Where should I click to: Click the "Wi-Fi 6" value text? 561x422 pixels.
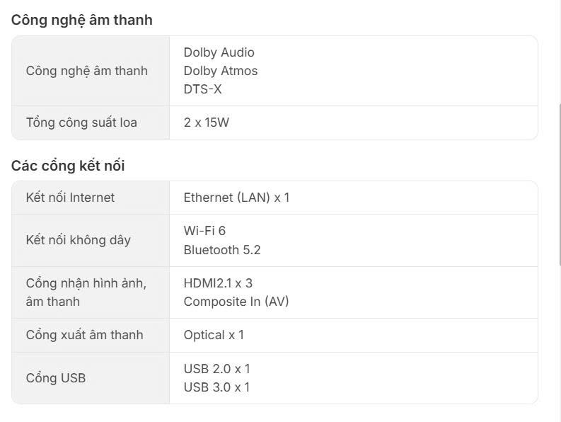pyautogui.click(x=204, y=231)
